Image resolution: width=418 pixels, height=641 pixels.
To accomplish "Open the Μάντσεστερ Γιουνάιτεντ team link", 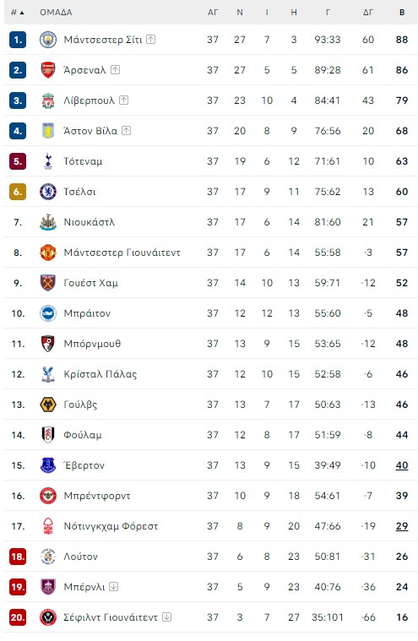I will click(x=122, y=253).
